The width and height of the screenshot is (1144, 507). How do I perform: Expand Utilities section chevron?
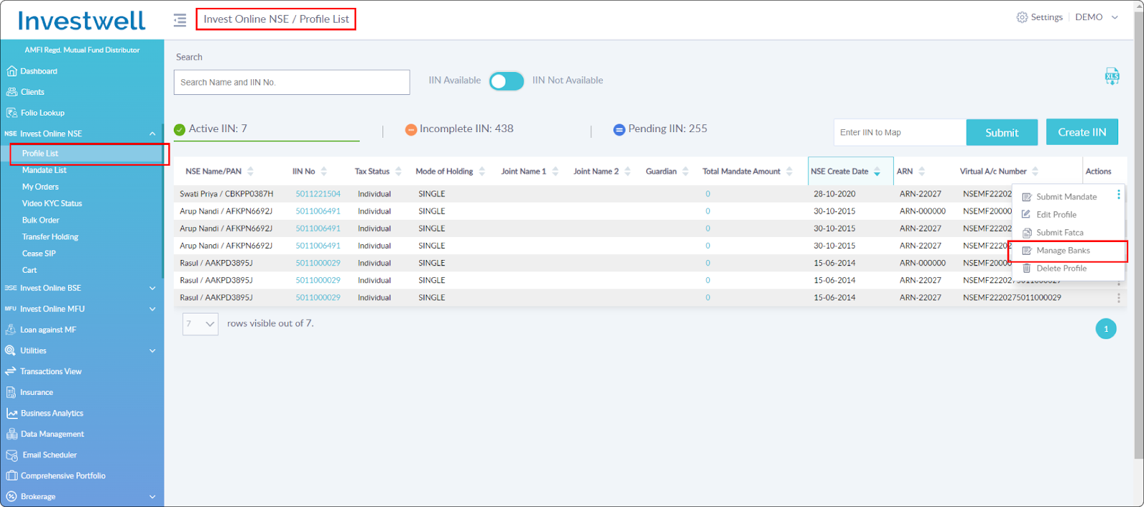click(152, 351)
